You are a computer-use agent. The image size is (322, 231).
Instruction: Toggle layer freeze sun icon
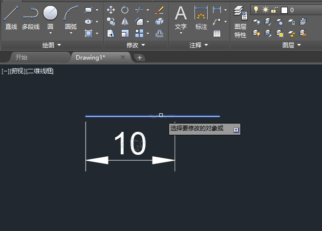point(265,10)
